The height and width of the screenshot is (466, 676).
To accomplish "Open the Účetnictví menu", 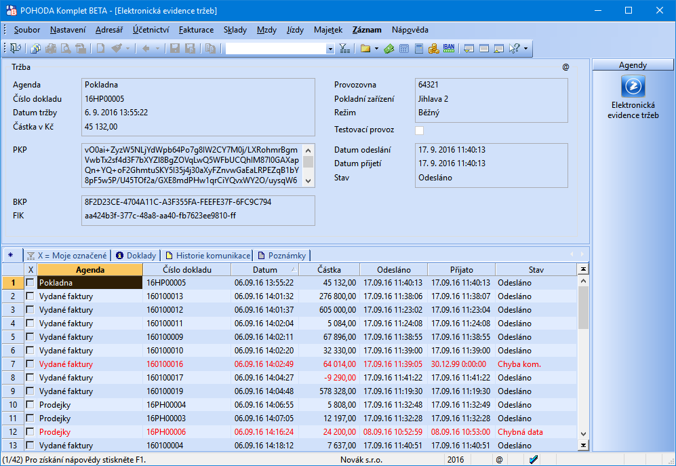I will pos(151,30).
